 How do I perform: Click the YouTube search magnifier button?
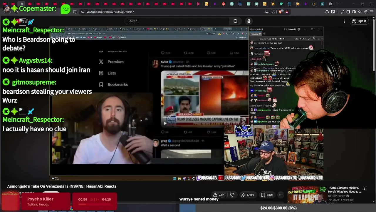pos(236,21)
